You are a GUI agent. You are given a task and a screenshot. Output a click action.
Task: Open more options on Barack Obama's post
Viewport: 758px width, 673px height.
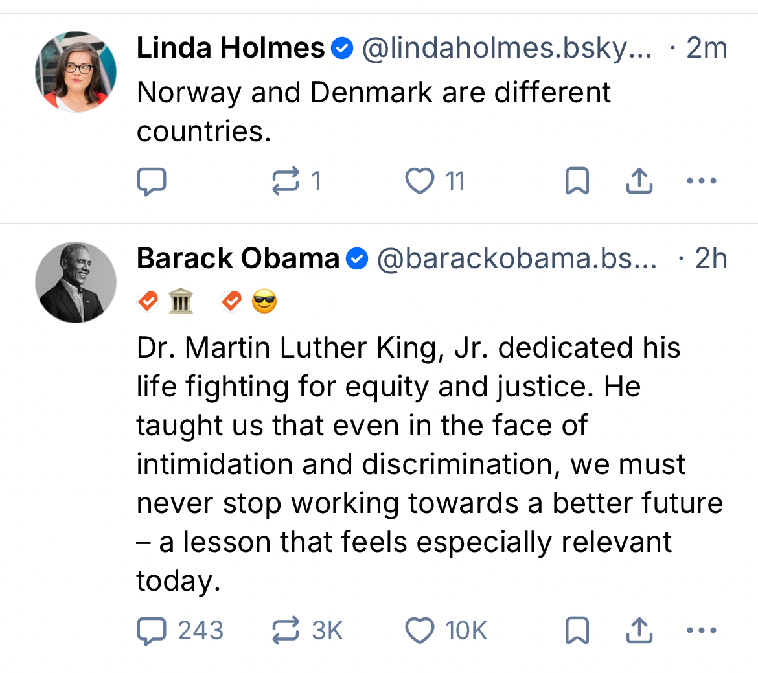pyautogui.click(x=701, y=630)
